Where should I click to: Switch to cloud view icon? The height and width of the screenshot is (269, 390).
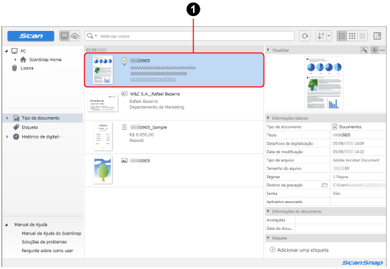pos(75,36)
